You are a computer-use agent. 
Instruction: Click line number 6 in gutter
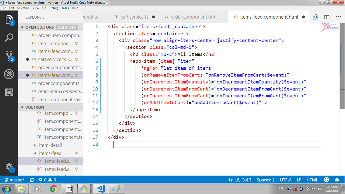[x=97, y=61]
